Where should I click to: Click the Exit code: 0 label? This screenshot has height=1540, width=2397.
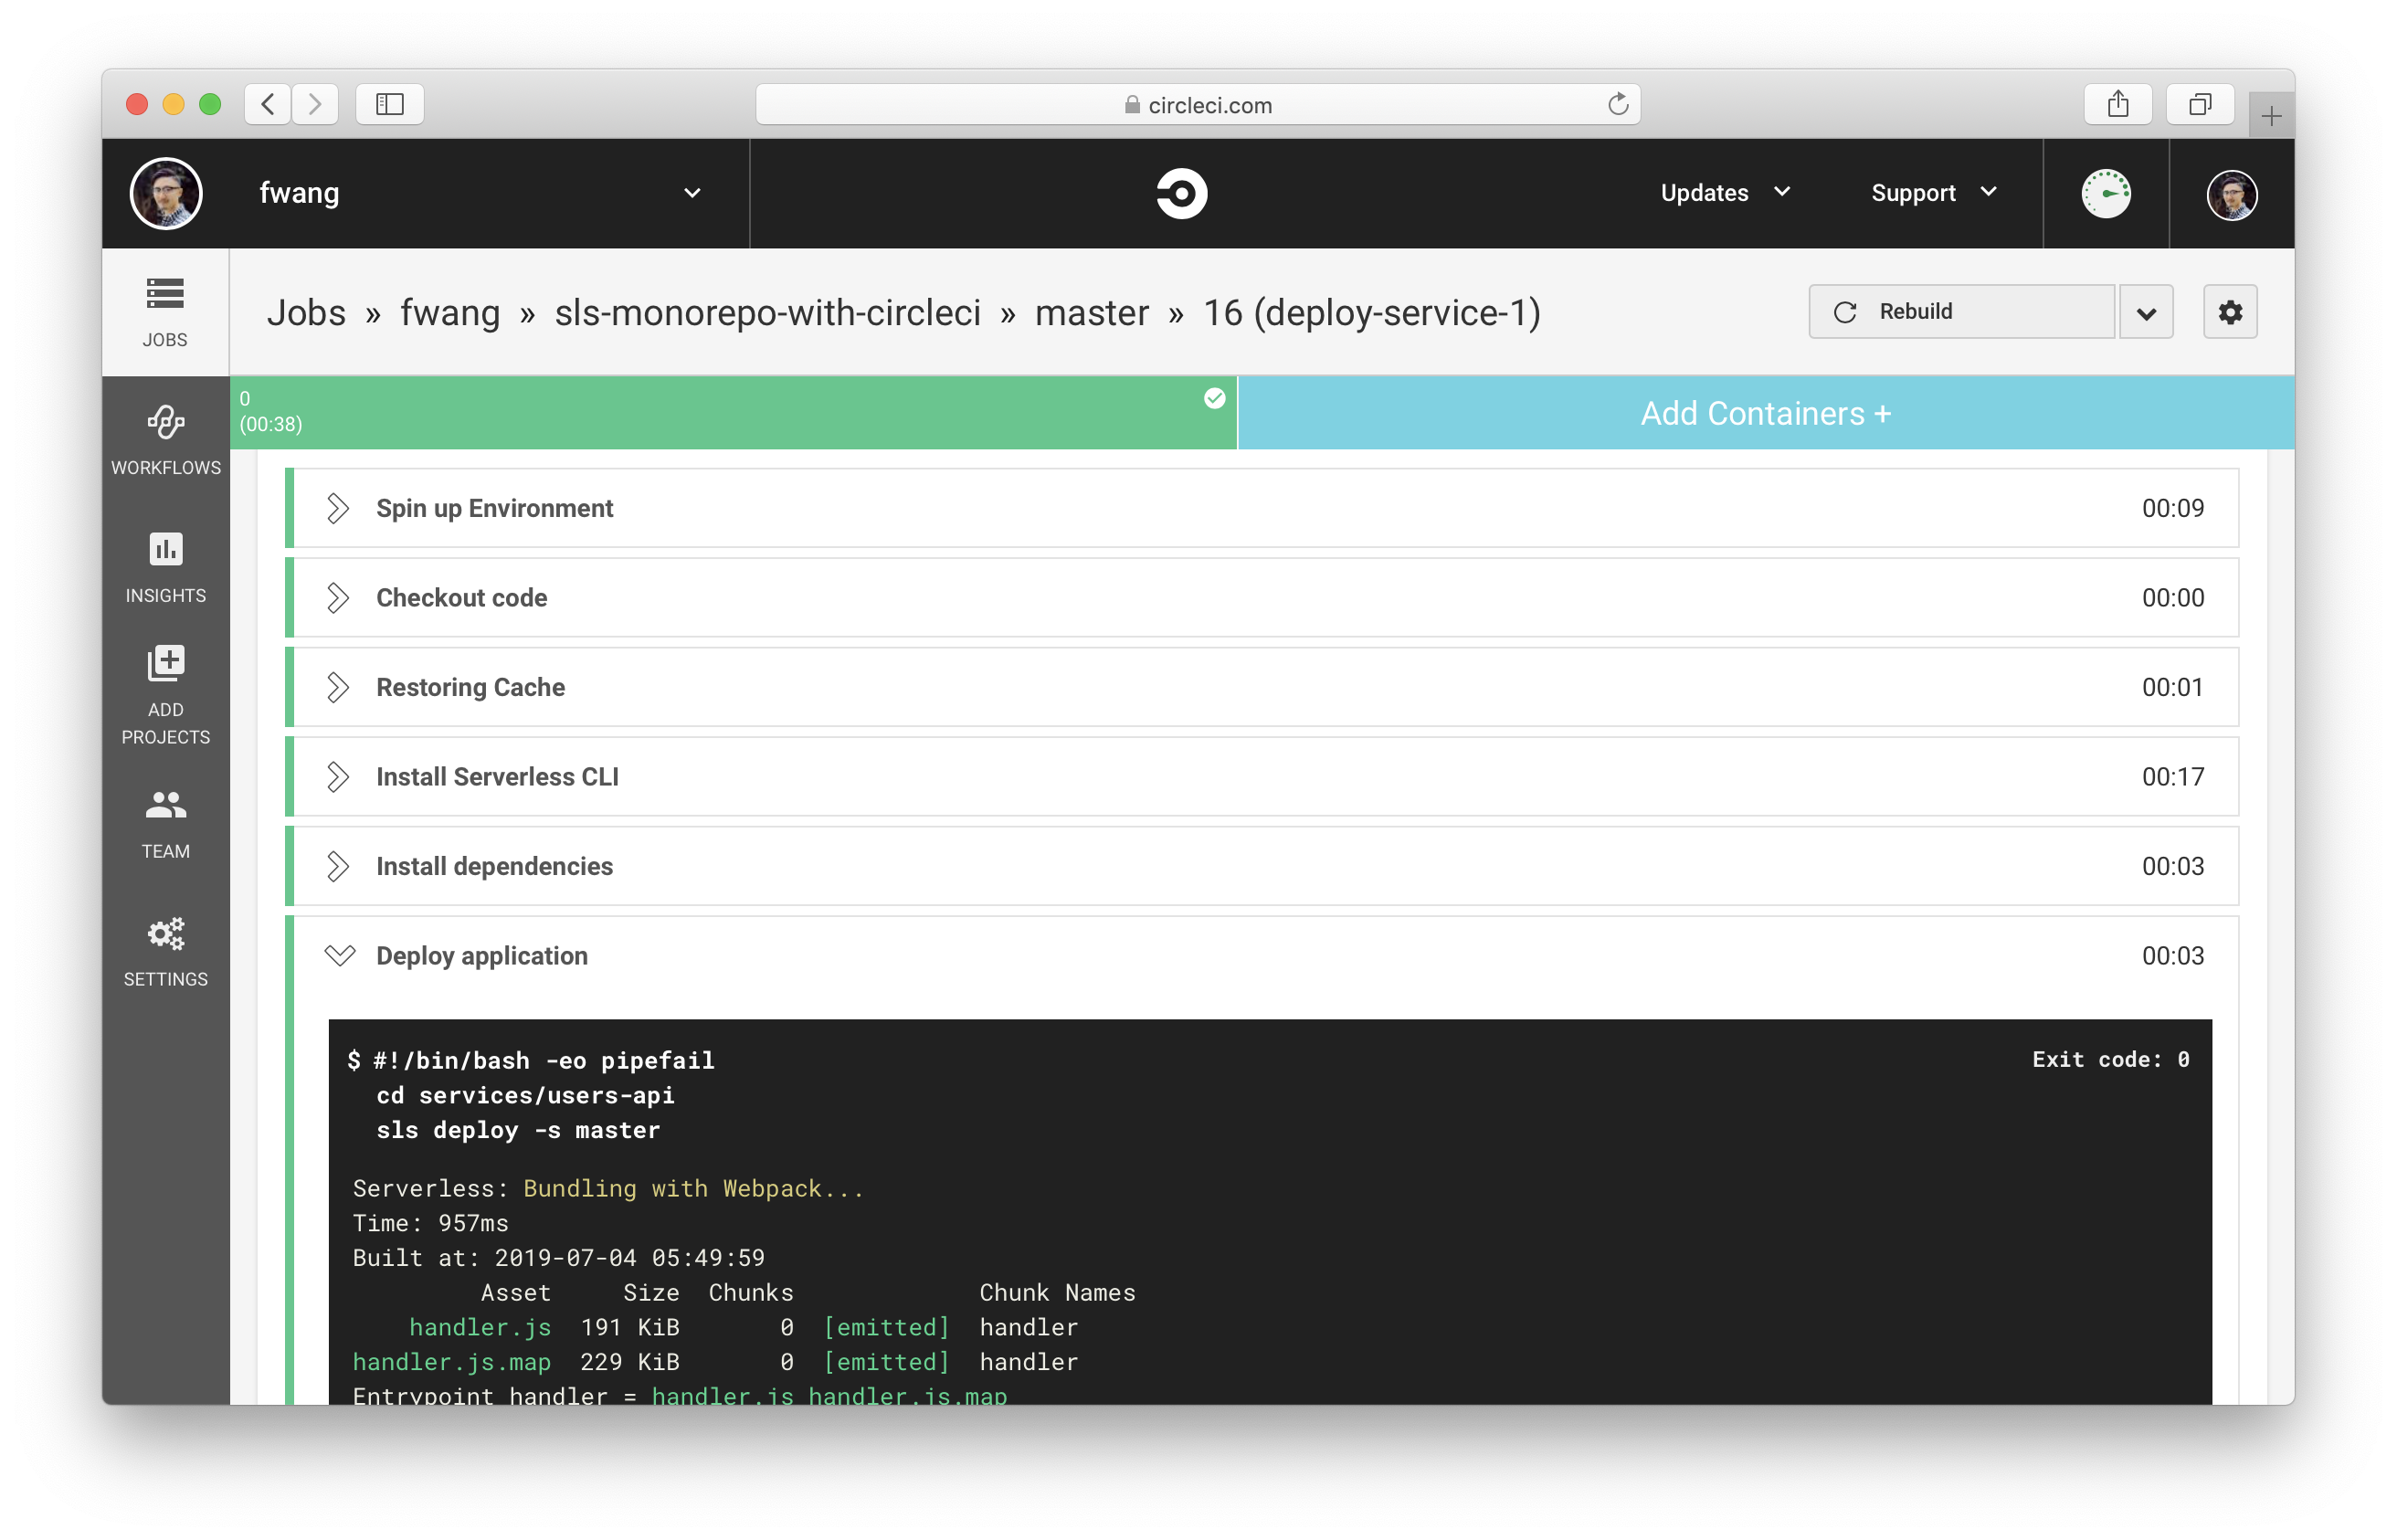click(2110, 1059)
